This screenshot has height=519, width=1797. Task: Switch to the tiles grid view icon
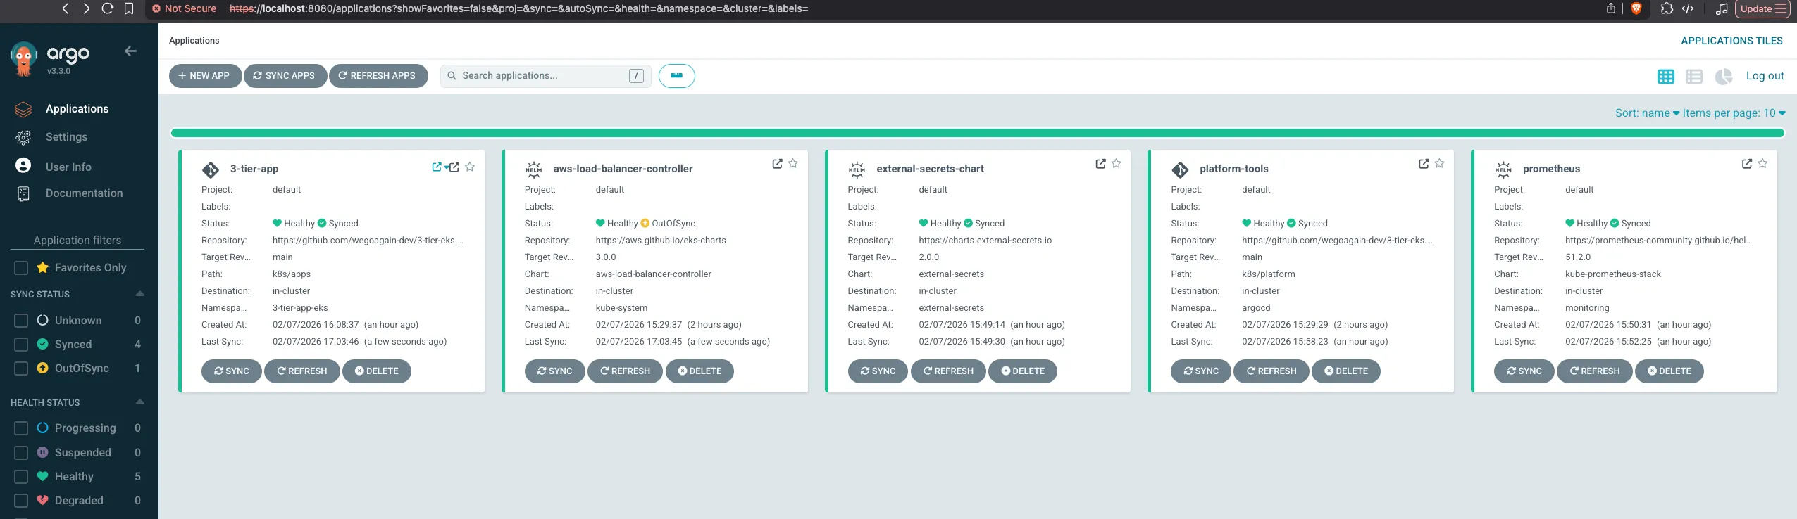[x=1665, y=77]
